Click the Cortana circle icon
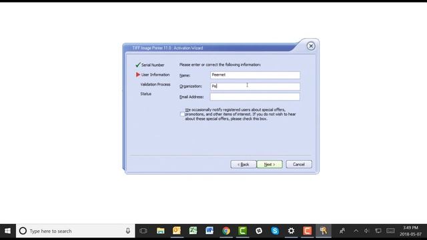This screenshot has height=240, width=427. pyautogui.click(x=23, y=231)
